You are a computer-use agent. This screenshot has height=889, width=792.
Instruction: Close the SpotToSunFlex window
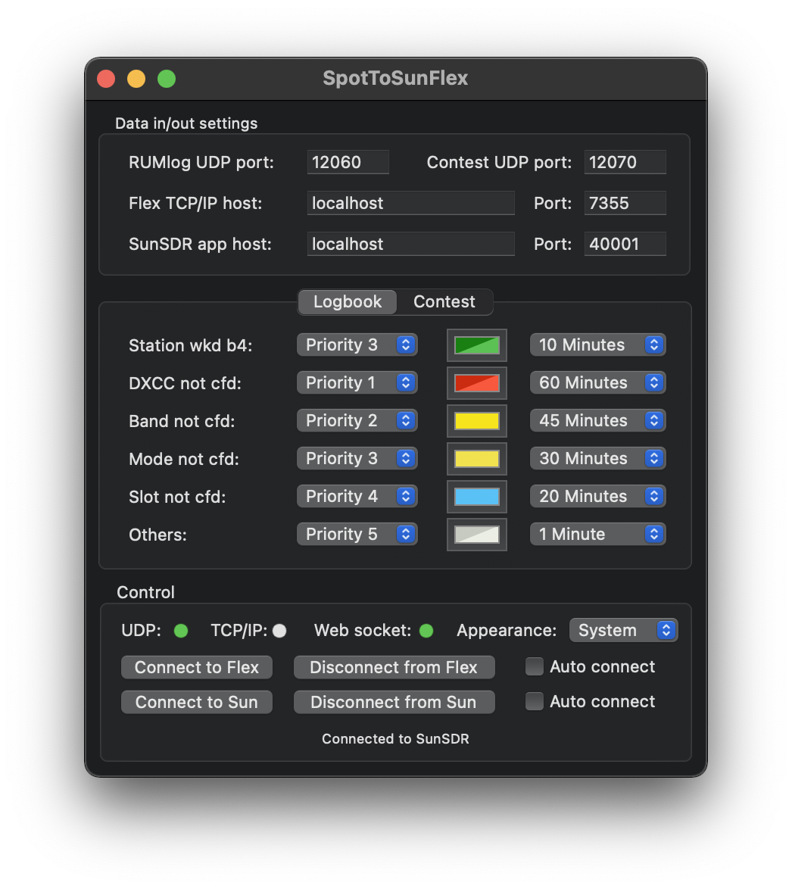point(106,79)
